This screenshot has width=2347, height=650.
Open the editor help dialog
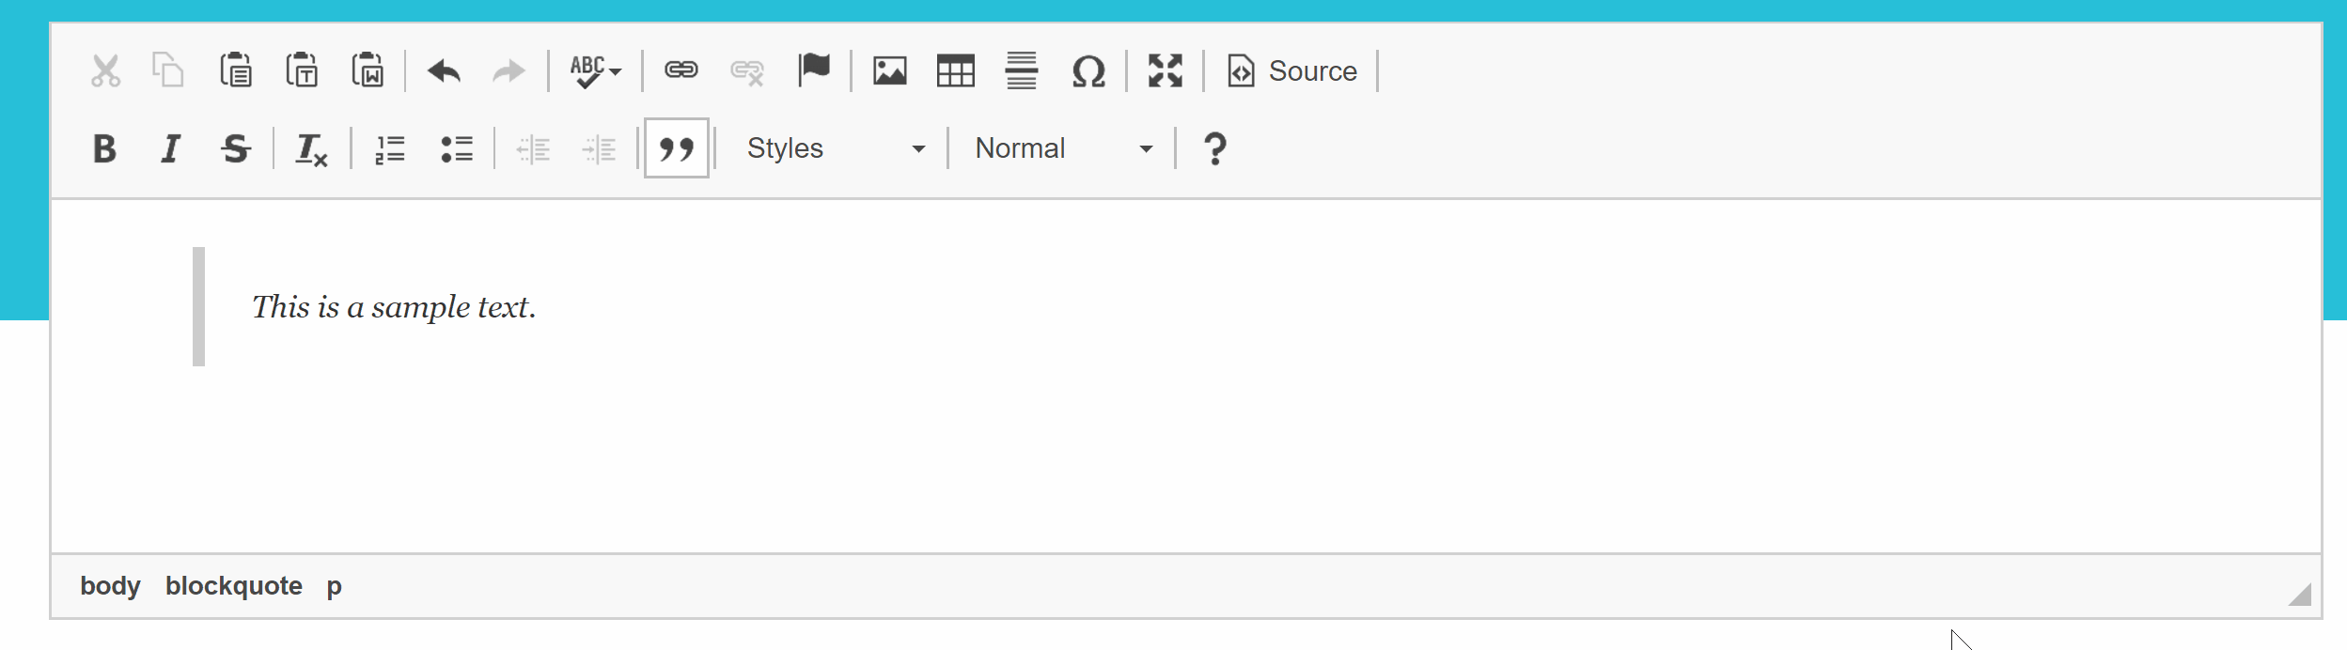coord(1216,147)
